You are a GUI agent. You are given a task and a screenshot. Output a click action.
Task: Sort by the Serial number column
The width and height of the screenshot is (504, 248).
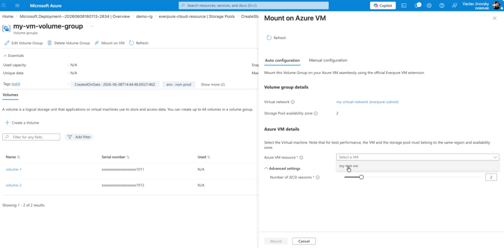(115, 157)
